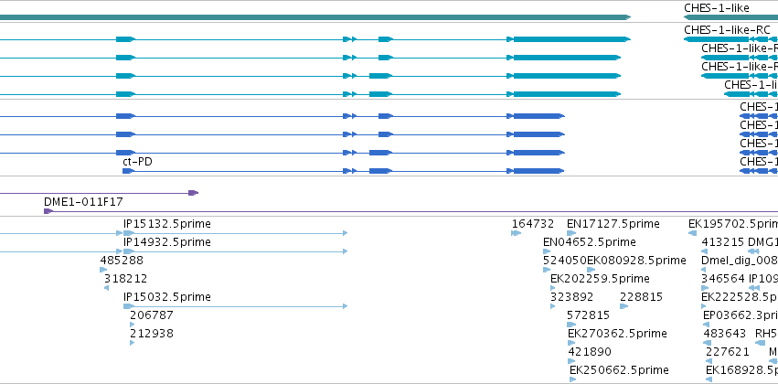
Task: Click feature label 485288
Action: 122,260
